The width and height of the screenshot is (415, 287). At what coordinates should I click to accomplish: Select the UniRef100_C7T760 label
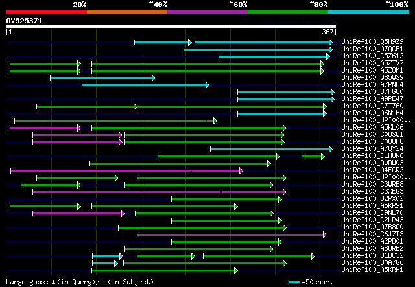[x=372, y=106]
